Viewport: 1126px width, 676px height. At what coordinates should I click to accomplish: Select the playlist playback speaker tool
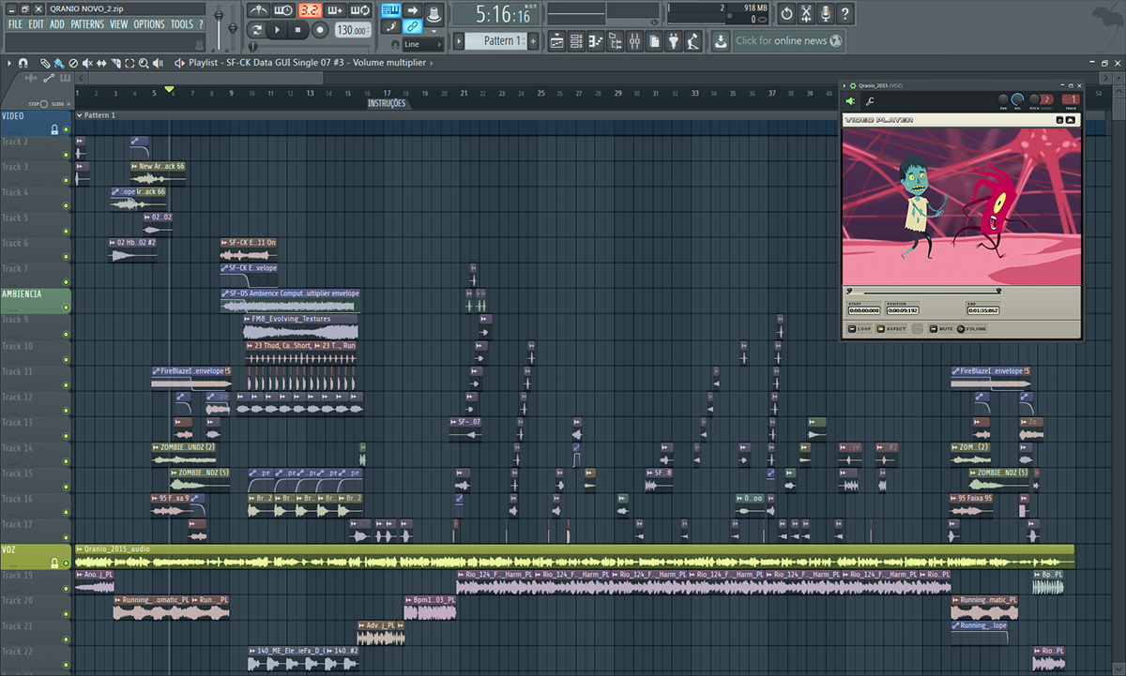tap(158, 63)
